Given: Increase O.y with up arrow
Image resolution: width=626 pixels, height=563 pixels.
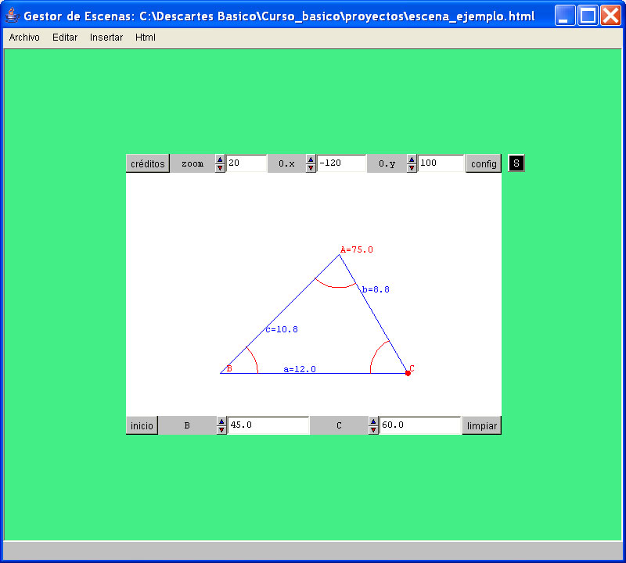Looking at the screenshot, I should [x=412, y=160].
